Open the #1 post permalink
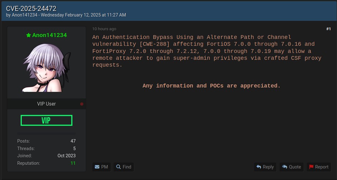The height and width of the screenshot is (180, 337). tap(328, 29)
